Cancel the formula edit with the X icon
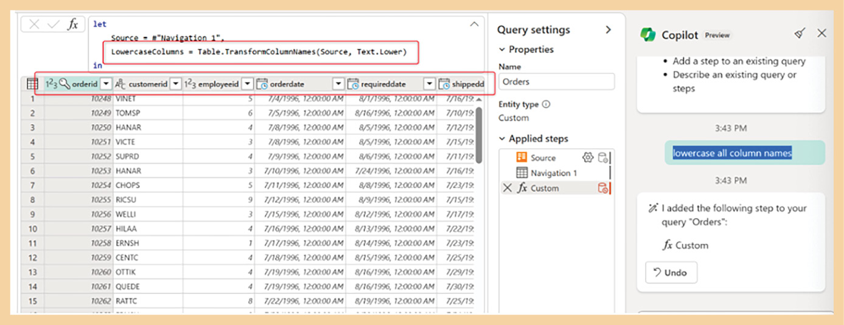Viewport: 844px width, 325px height. pos(35,24)
